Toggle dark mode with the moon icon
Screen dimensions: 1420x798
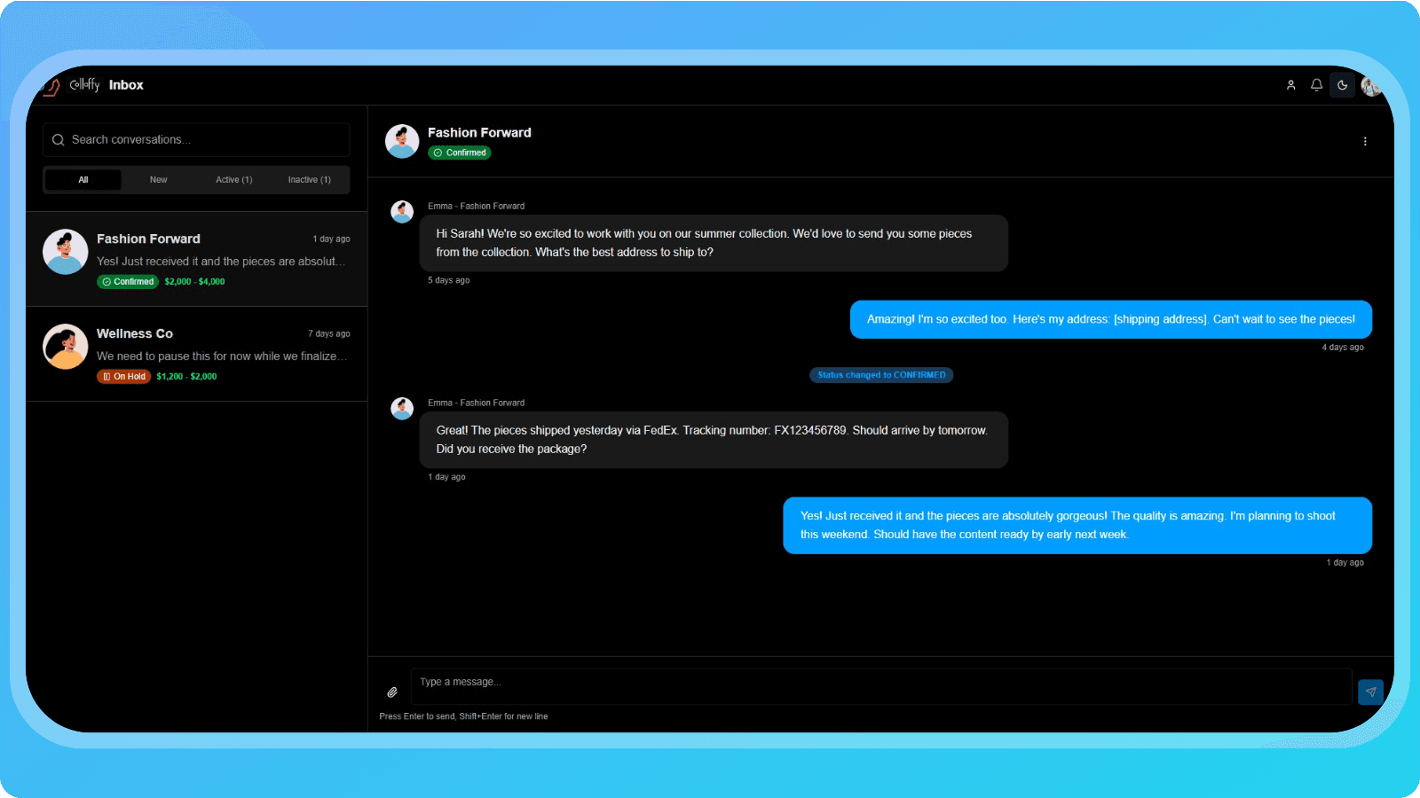pos(1343,84)
